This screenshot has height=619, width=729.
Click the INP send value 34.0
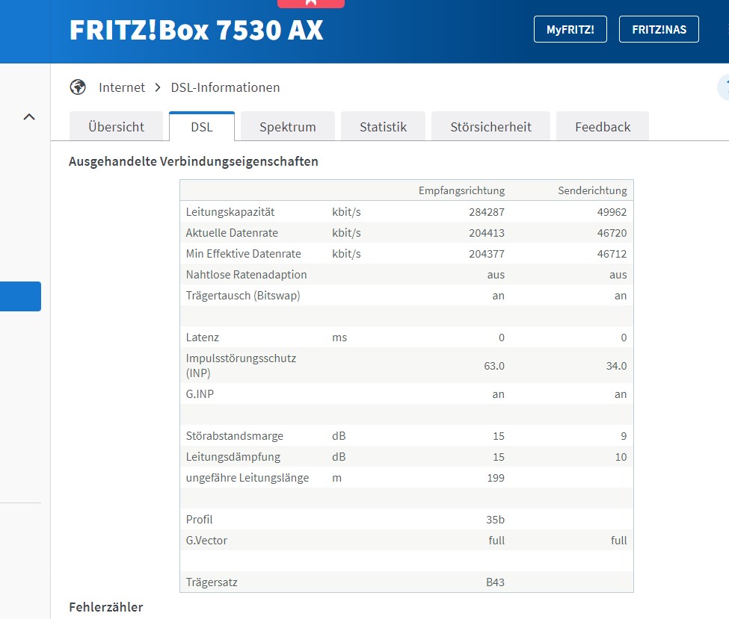(x=616, y=366)
